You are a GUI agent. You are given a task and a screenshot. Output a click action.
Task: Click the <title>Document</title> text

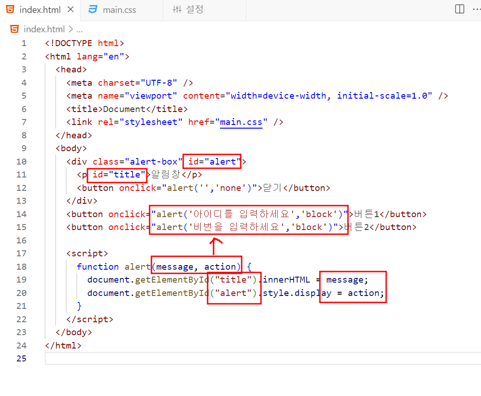tap(127, 109)
